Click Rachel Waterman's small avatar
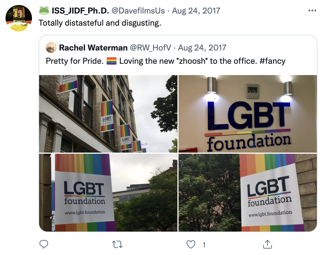 tap(51, 47)
